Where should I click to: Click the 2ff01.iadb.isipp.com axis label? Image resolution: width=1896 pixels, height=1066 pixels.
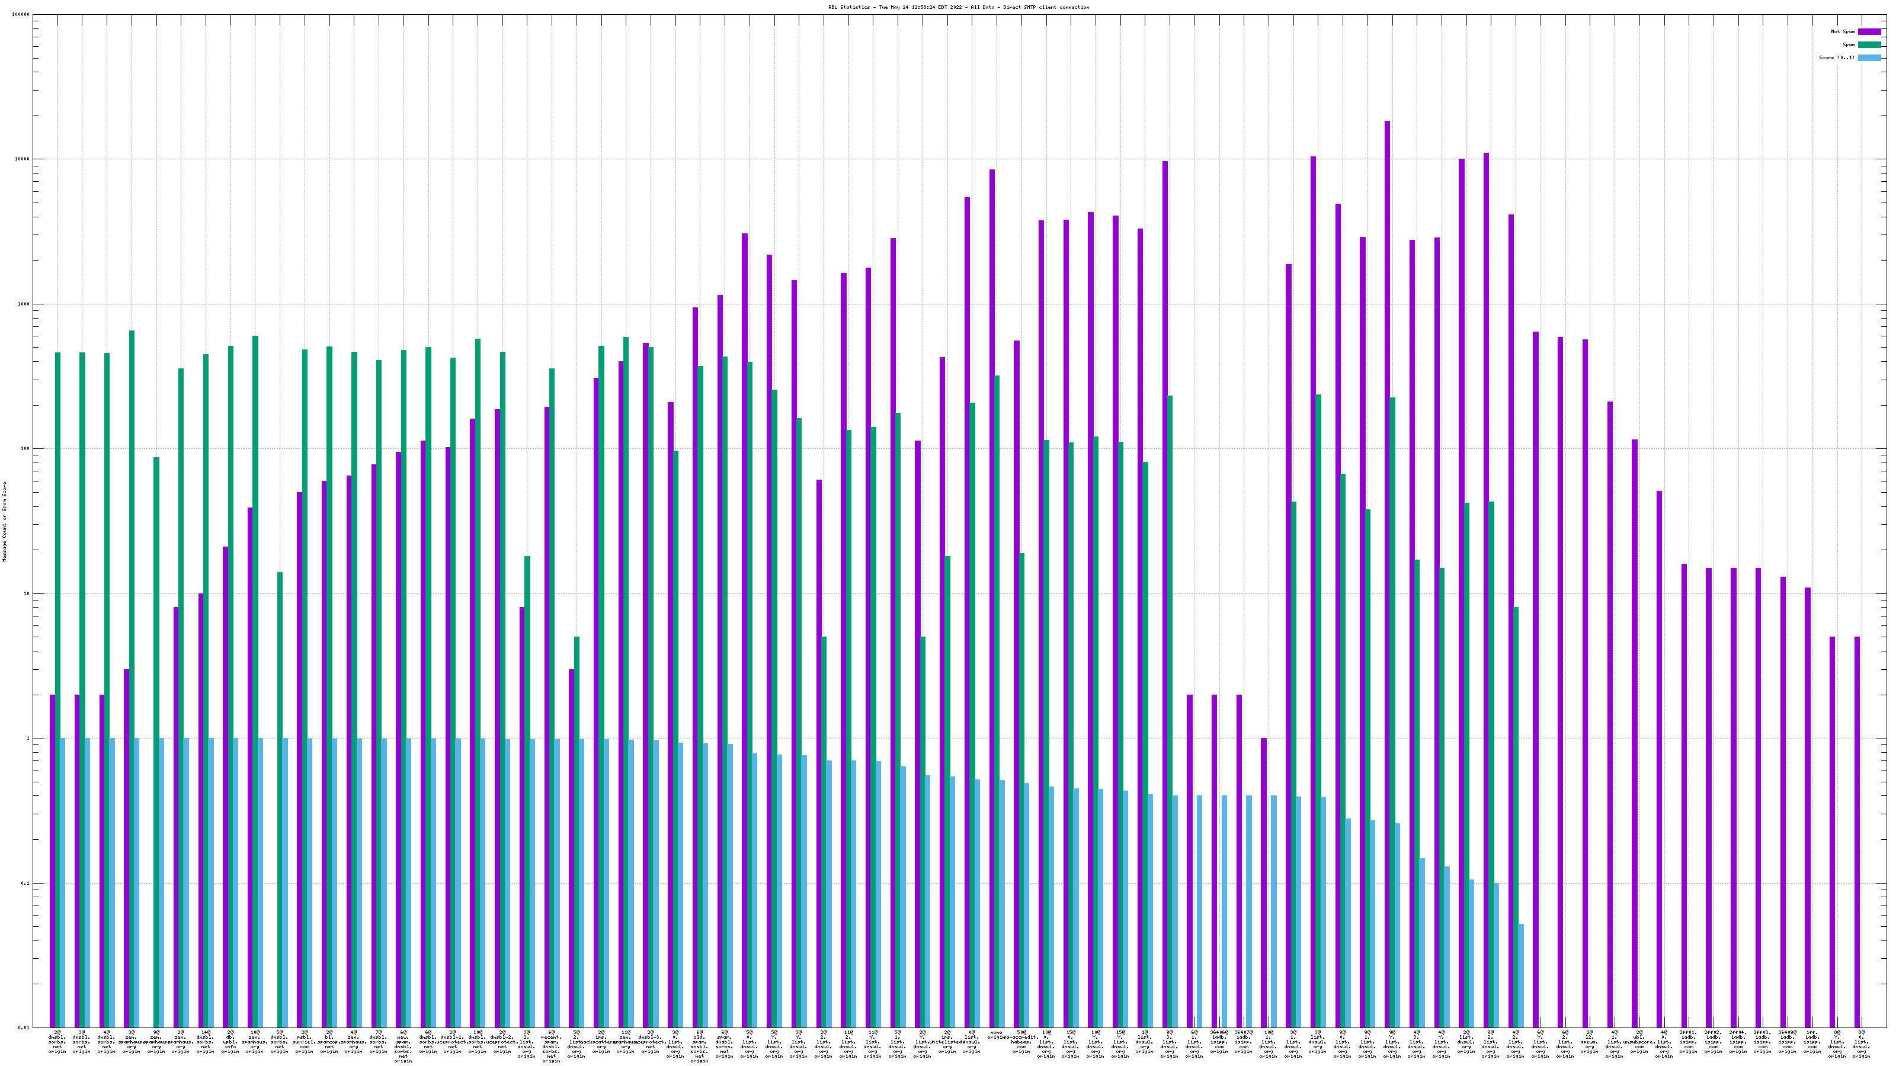click(x=1689, y=1042)
